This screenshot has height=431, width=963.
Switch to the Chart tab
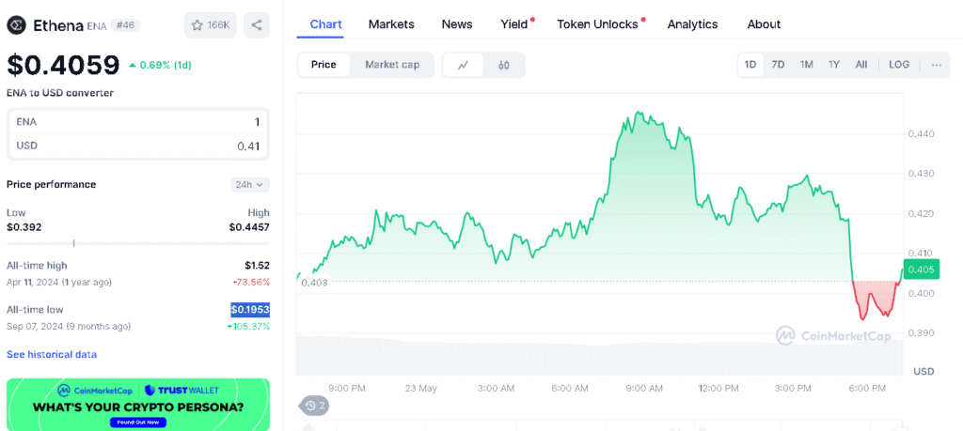326,24
